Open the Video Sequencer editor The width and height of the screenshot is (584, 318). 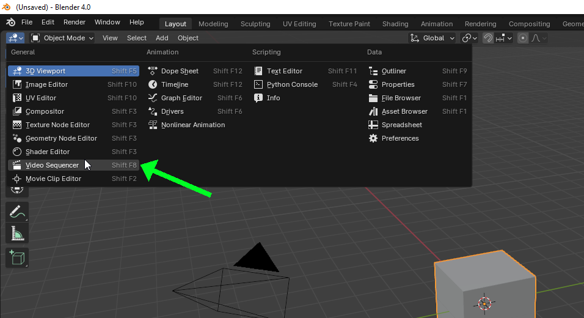point(73,165)
